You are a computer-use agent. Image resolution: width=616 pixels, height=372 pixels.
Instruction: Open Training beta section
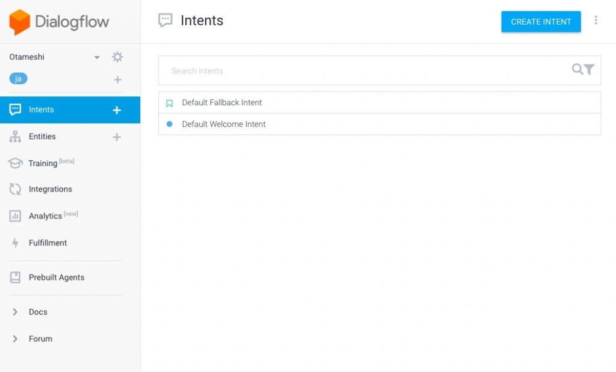(x=51, y=163)
